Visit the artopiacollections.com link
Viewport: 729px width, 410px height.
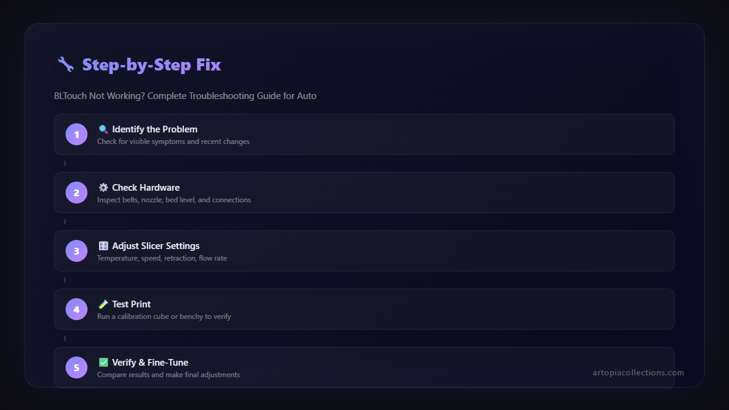pos(638,372)
